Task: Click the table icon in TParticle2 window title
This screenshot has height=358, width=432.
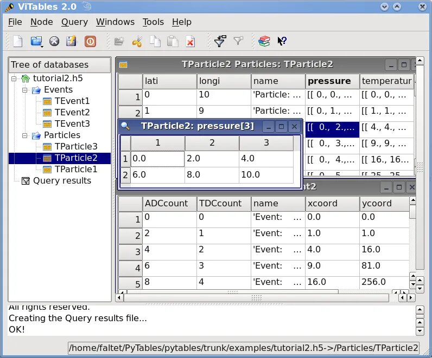Action: click(123, 64)
